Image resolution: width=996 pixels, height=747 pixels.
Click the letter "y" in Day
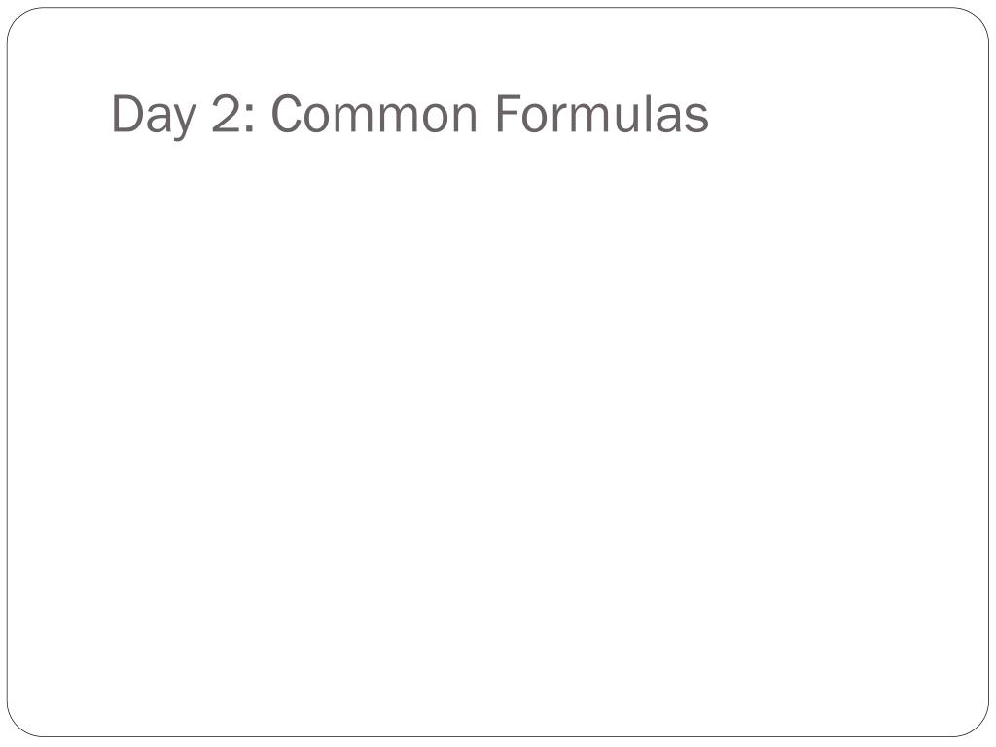[182, 123]
